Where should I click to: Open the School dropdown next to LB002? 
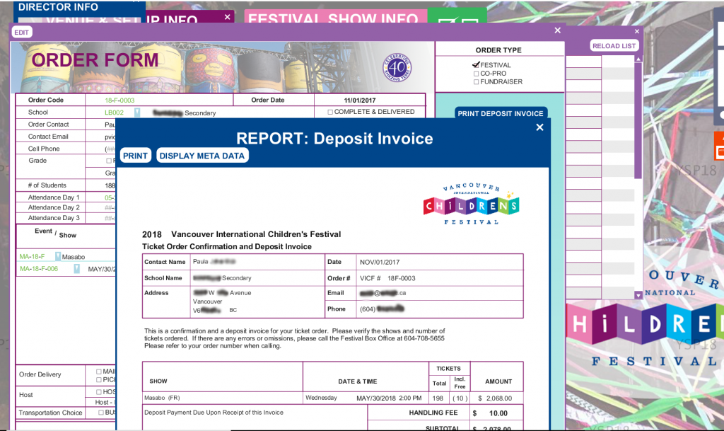(137, 113)
